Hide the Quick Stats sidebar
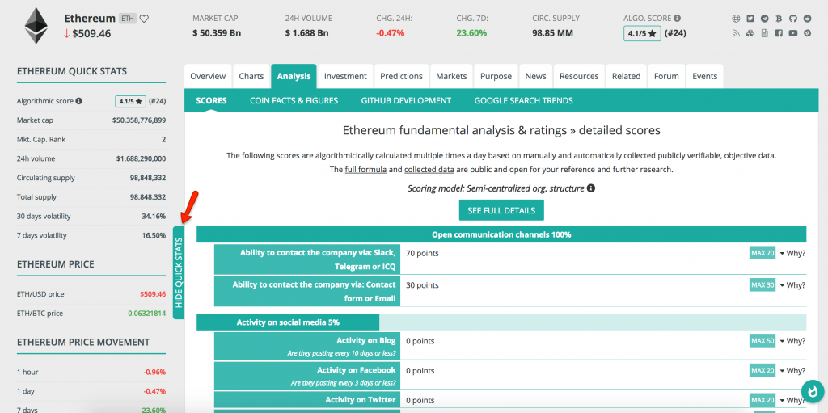This screenshot has height=413, width=828. click(179, 272)
